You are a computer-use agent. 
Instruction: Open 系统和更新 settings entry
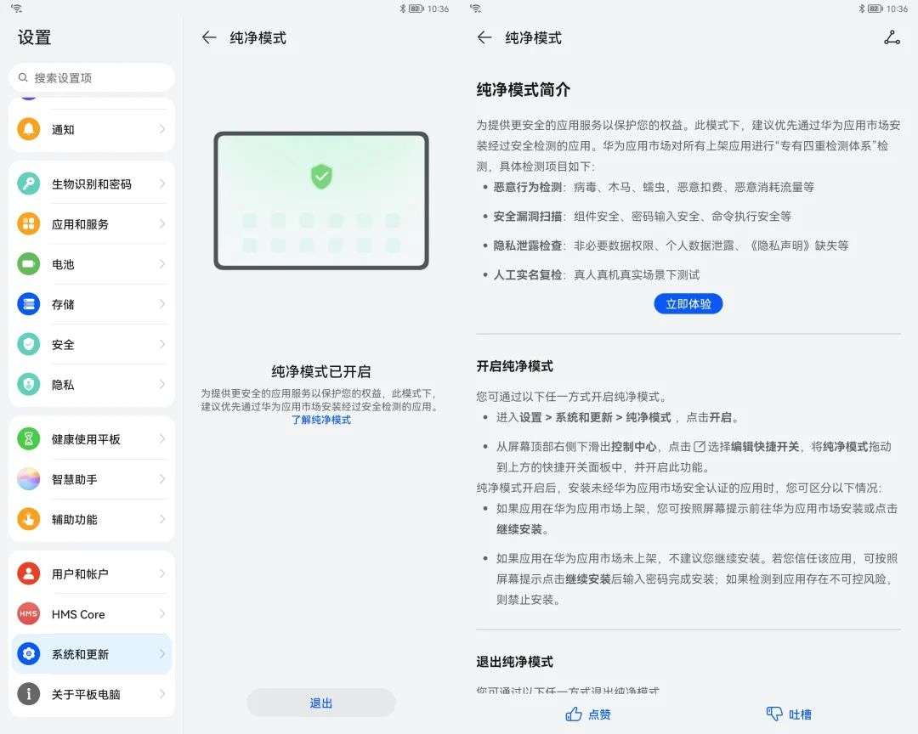[x=92, y=654]
